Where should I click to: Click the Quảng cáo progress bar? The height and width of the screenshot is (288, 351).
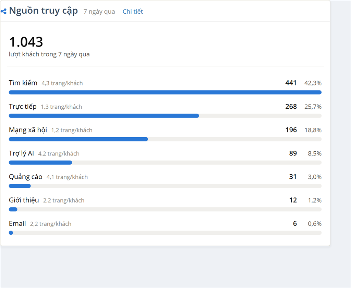pos(165,186)
